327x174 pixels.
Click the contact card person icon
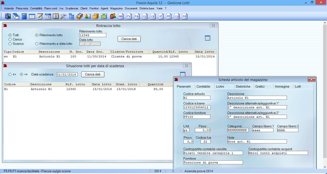click(87, 16)
